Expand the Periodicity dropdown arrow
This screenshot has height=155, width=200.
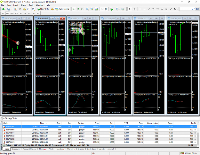coord(119,9)
